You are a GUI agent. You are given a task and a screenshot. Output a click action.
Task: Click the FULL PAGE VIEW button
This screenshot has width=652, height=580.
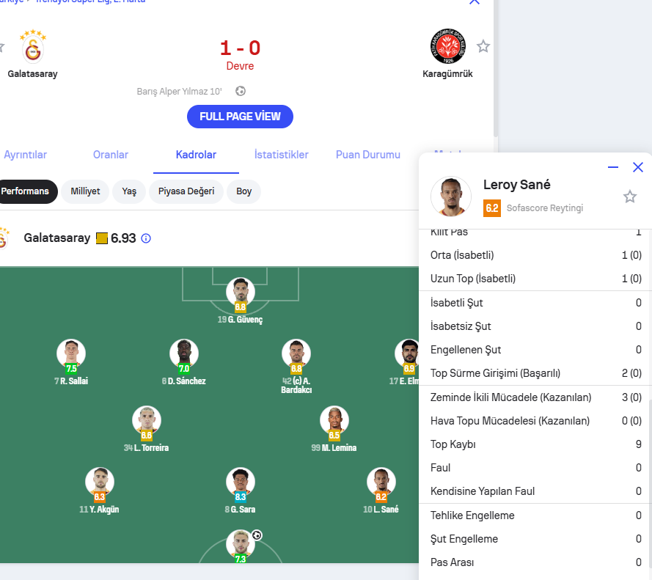[240, 117]
